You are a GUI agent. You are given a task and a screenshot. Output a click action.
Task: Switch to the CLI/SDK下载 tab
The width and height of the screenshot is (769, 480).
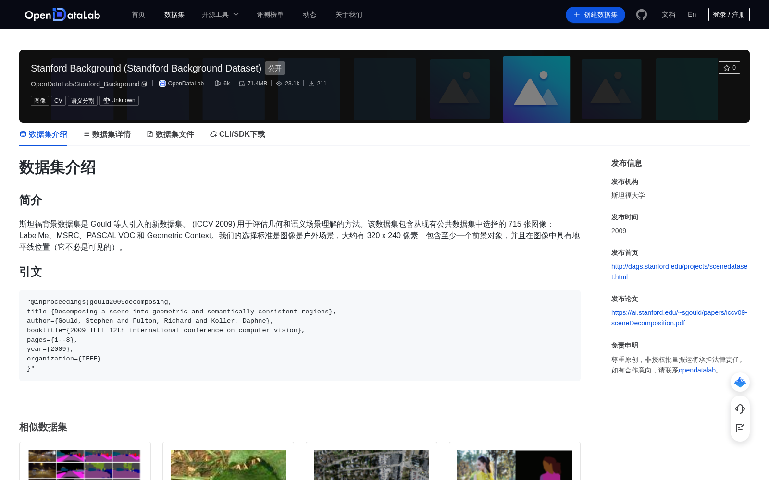[x=237, y=134]
